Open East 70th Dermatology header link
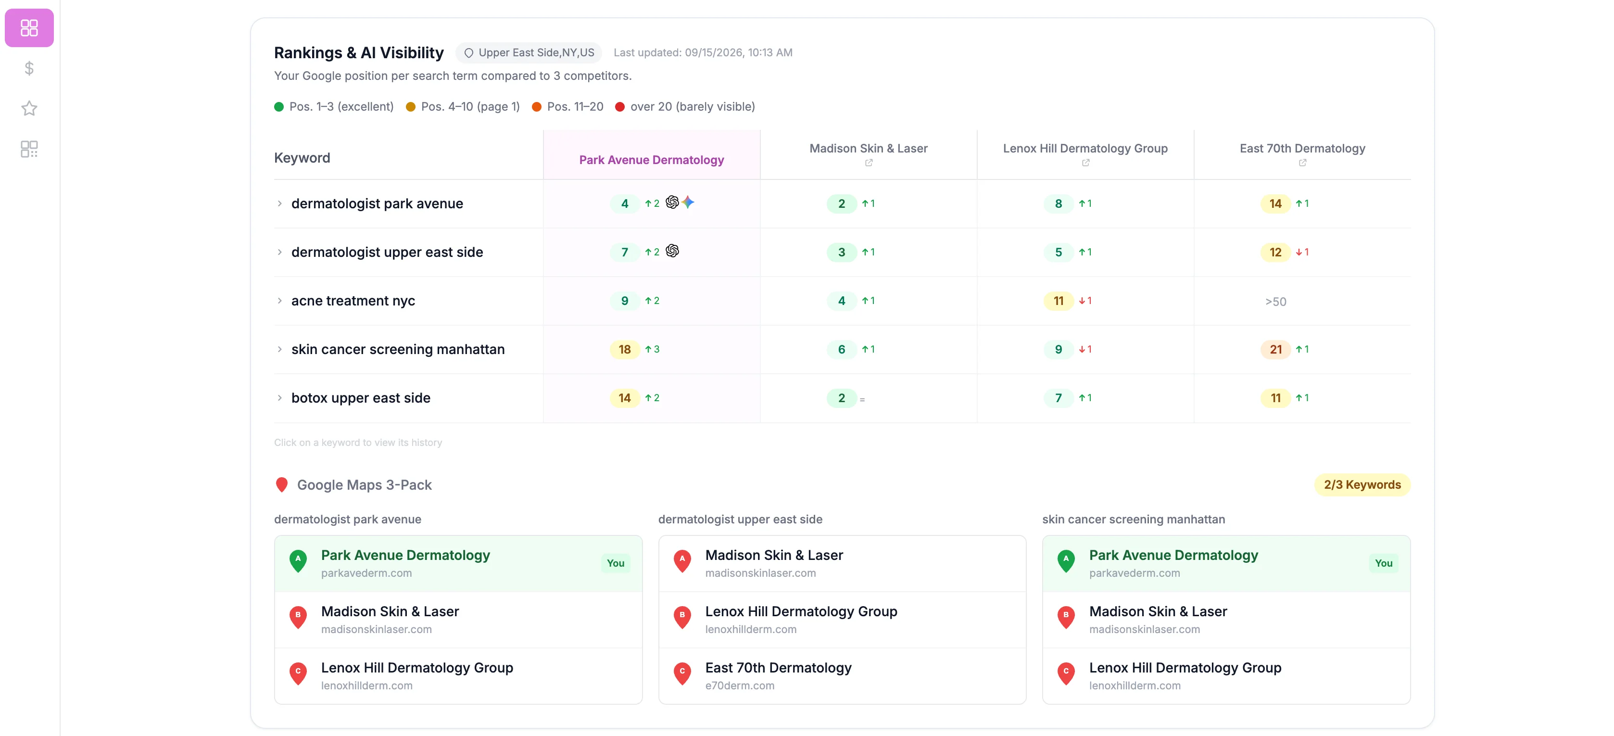Screen dimensions: 1614x736 [1302, 149]
